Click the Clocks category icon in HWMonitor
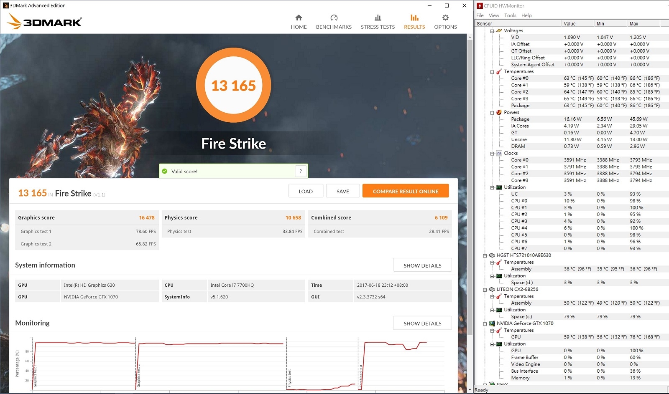This screenshot has height=394, width=669. click(x=499, y=153)
